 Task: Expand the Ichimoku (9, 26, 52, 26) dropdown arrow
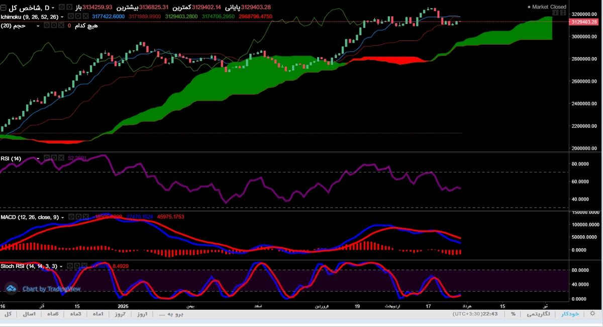(62, 17)
